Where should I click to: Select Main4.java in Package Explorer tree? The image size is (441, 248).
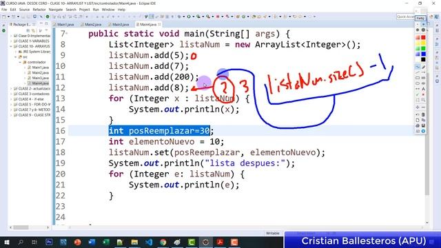click(39, 83)
